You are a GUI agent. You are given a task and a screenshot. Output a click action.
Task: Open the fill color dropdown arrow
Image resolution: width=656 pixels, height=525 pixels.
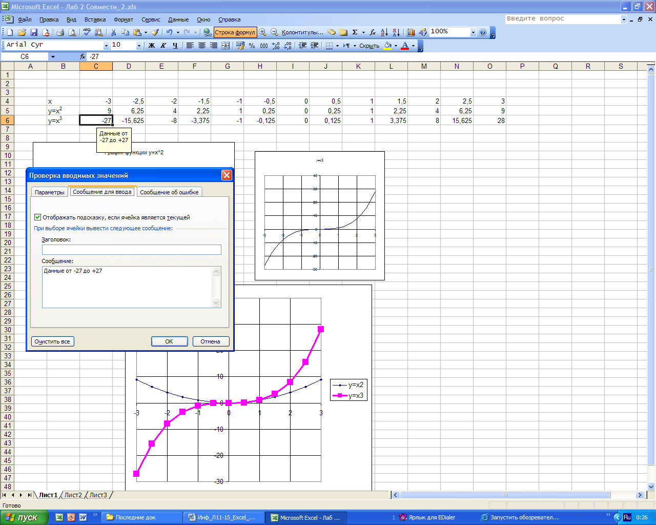click(x=396, y=46)
